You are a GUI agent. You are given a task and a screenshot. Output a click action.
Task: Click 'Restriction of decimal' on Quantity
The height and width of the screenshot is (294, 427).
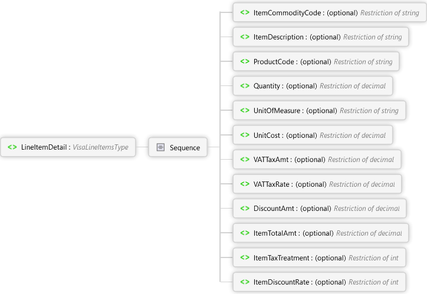pos(352,86)
